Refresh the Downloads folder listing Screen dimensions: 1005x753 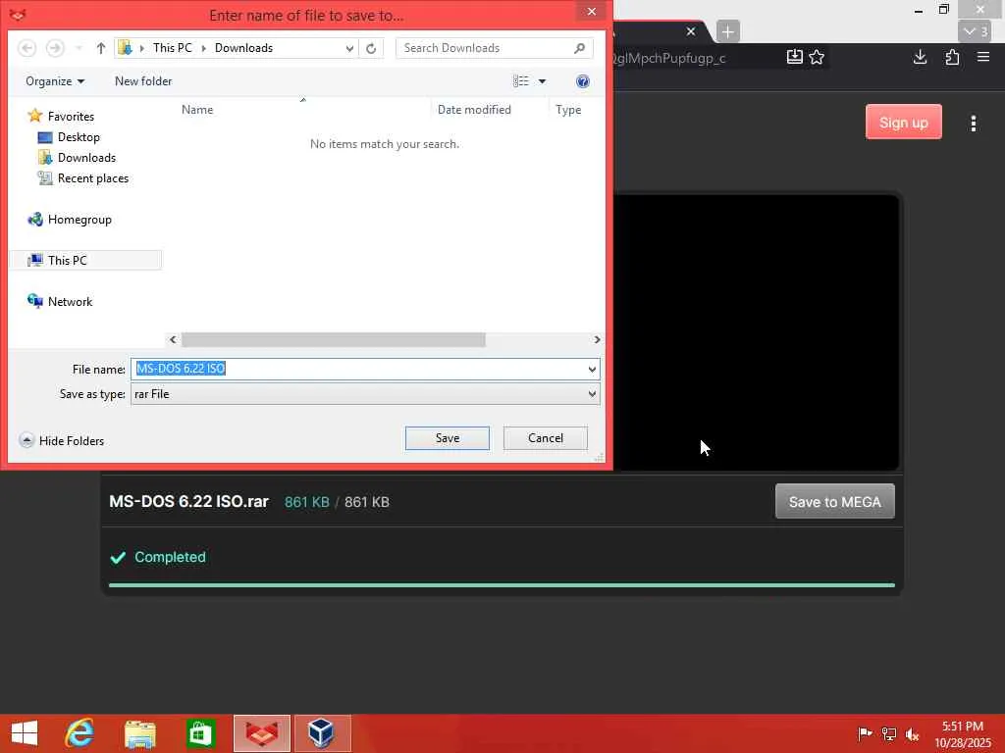(x=370, y=48)
